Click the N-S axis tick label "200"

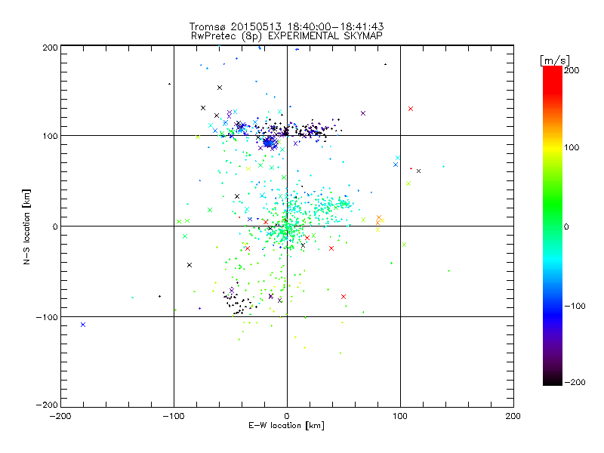point(50,48)
